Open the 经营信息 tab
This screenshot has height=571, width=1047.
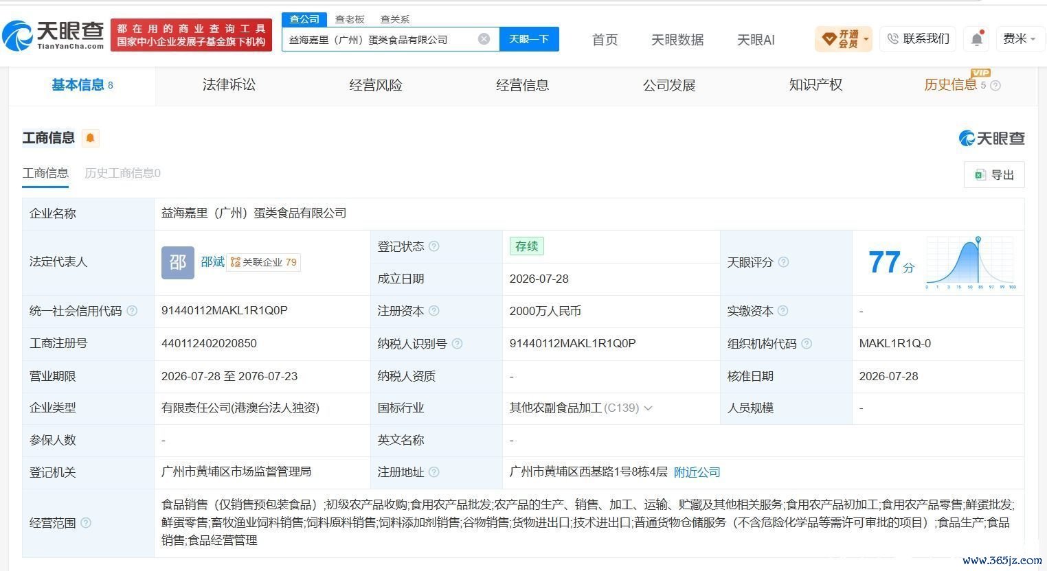coord(522,85)
